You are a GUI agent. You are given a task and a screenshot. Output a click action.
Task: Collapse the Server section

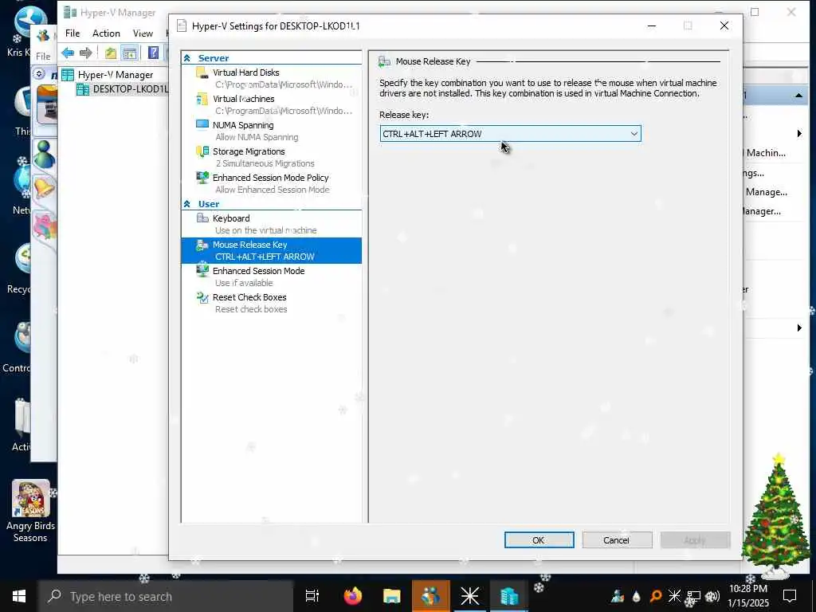coord(186,58)
